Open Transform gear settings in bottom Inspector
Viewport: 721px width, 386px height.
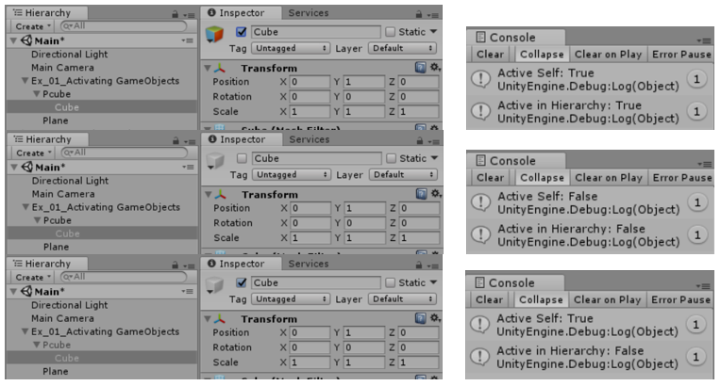click(435, 318)
